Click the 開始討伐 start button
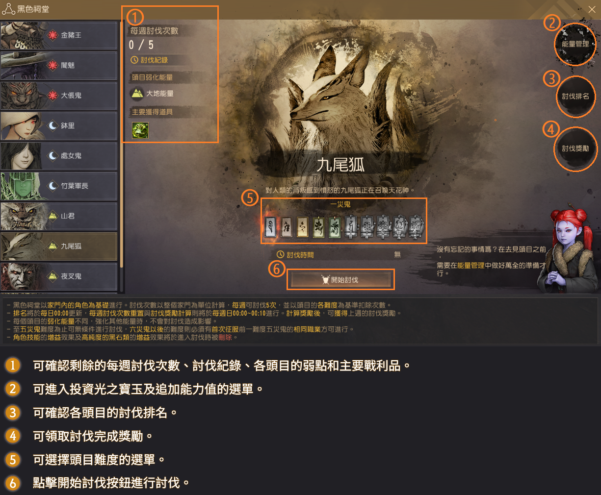Viewport: 601px width, 495px height. (340, 280)
